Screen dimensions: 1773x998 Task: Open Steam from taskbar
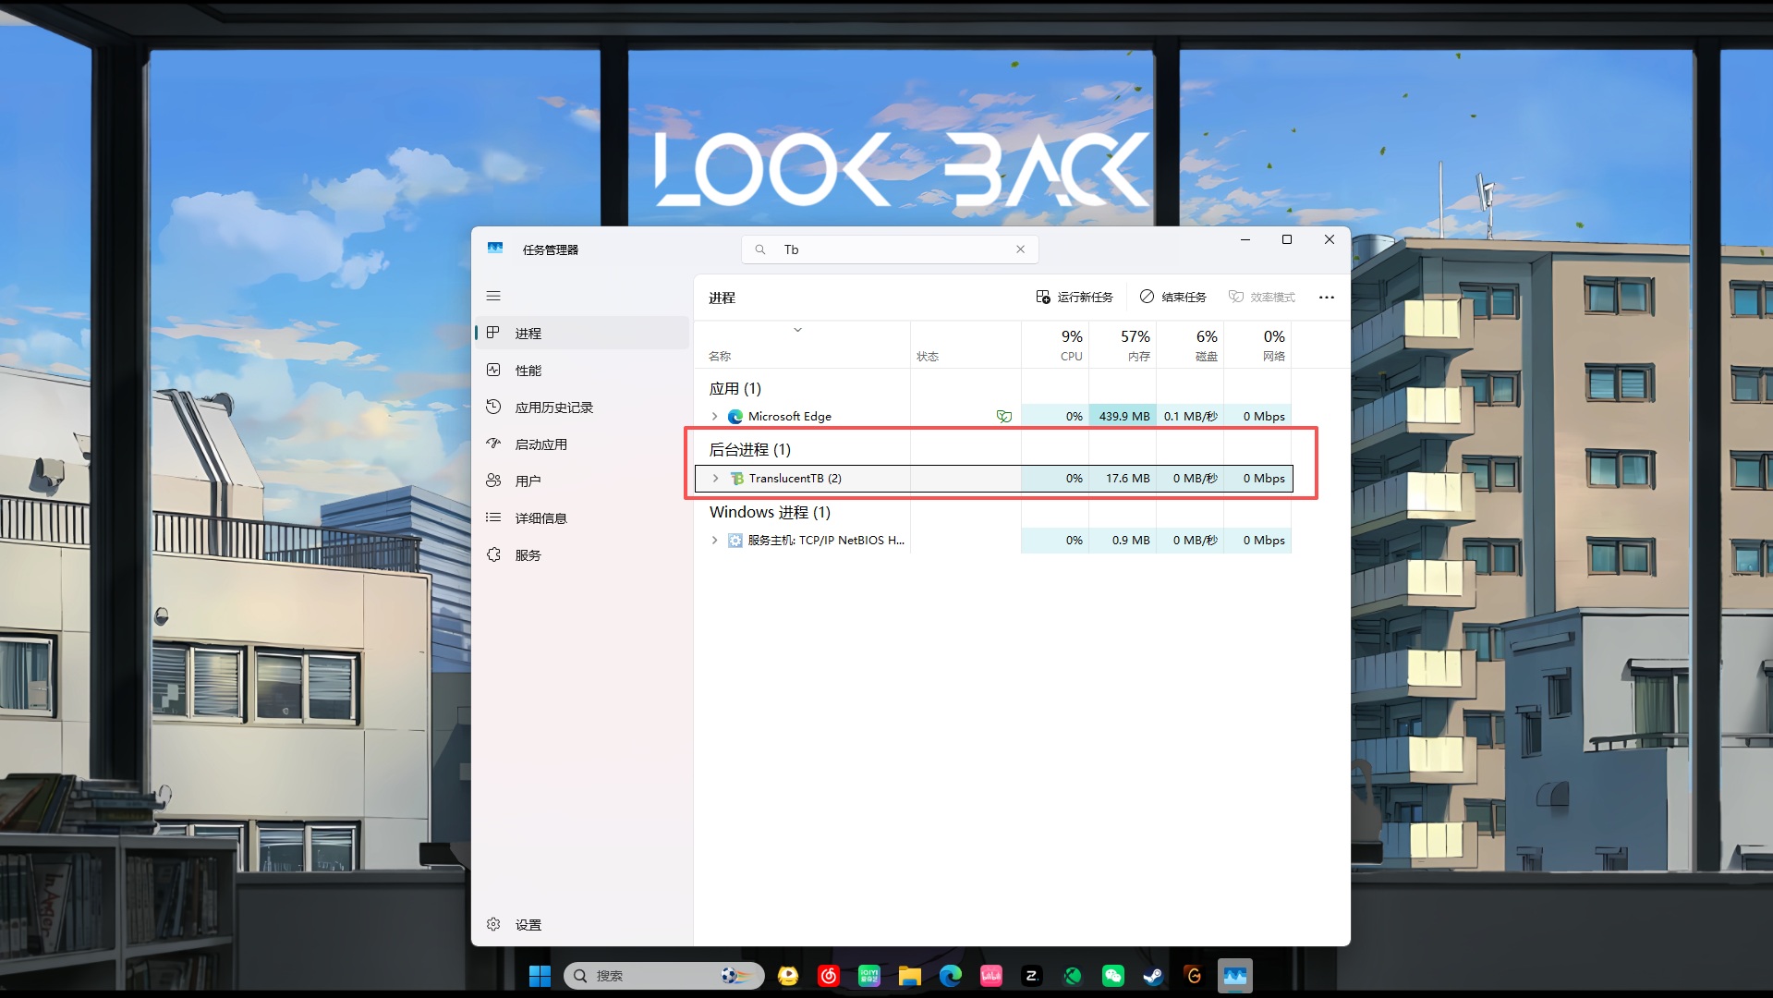pyautogui.click(x=1153, y=976)
